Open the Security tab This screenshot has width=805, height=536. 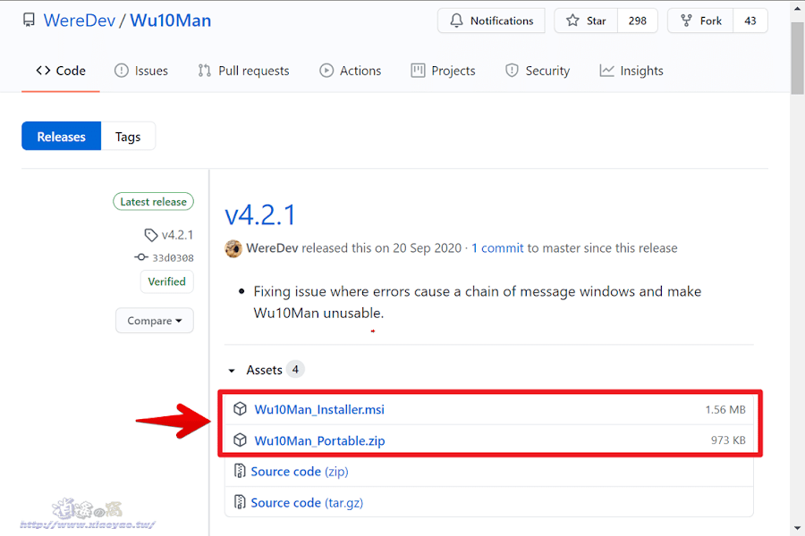tap(538, 71)
